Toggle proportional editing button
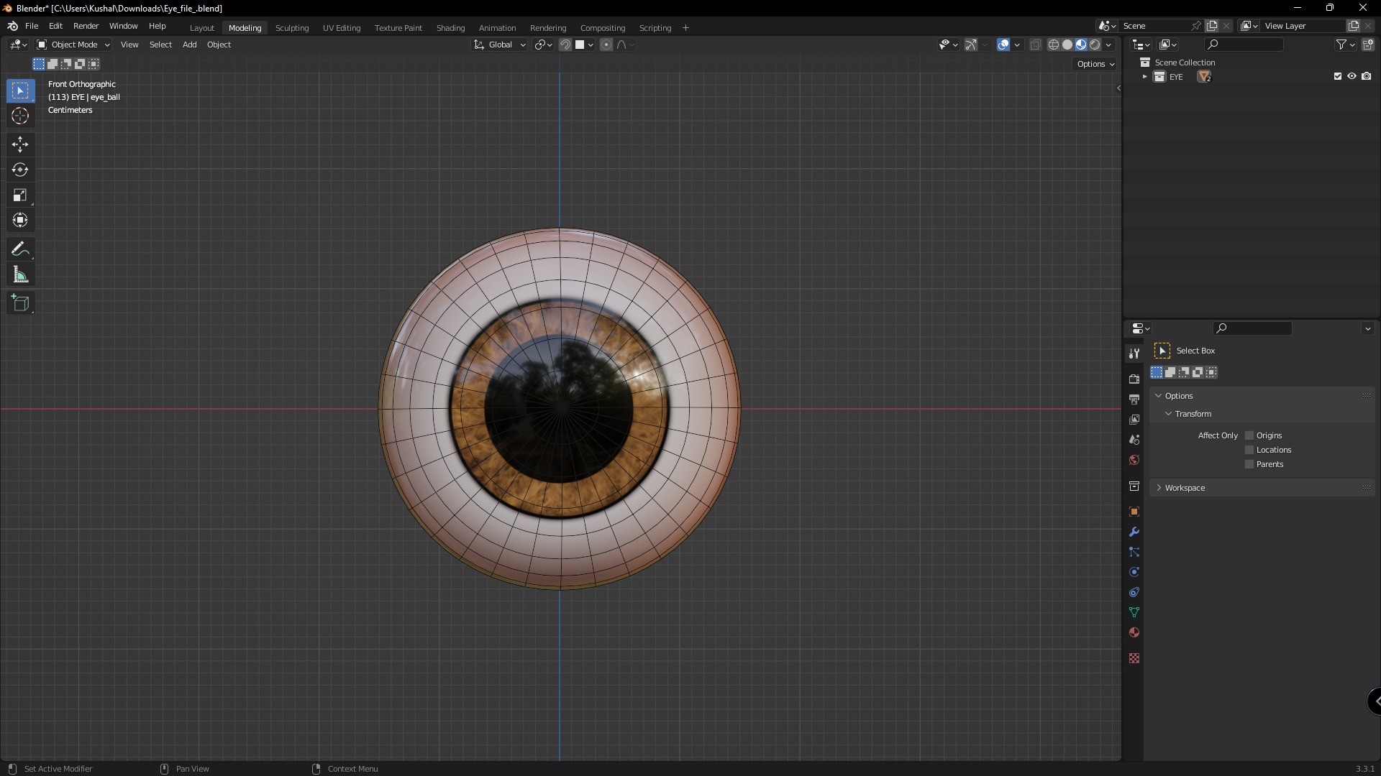1381x776 pixels. pos(606,45)
